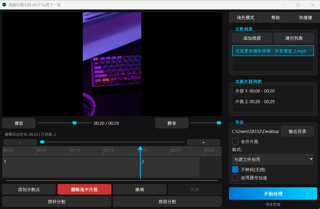Choose output folder via 输出目录
320x209 pixels.
click(x=297, y=131)
